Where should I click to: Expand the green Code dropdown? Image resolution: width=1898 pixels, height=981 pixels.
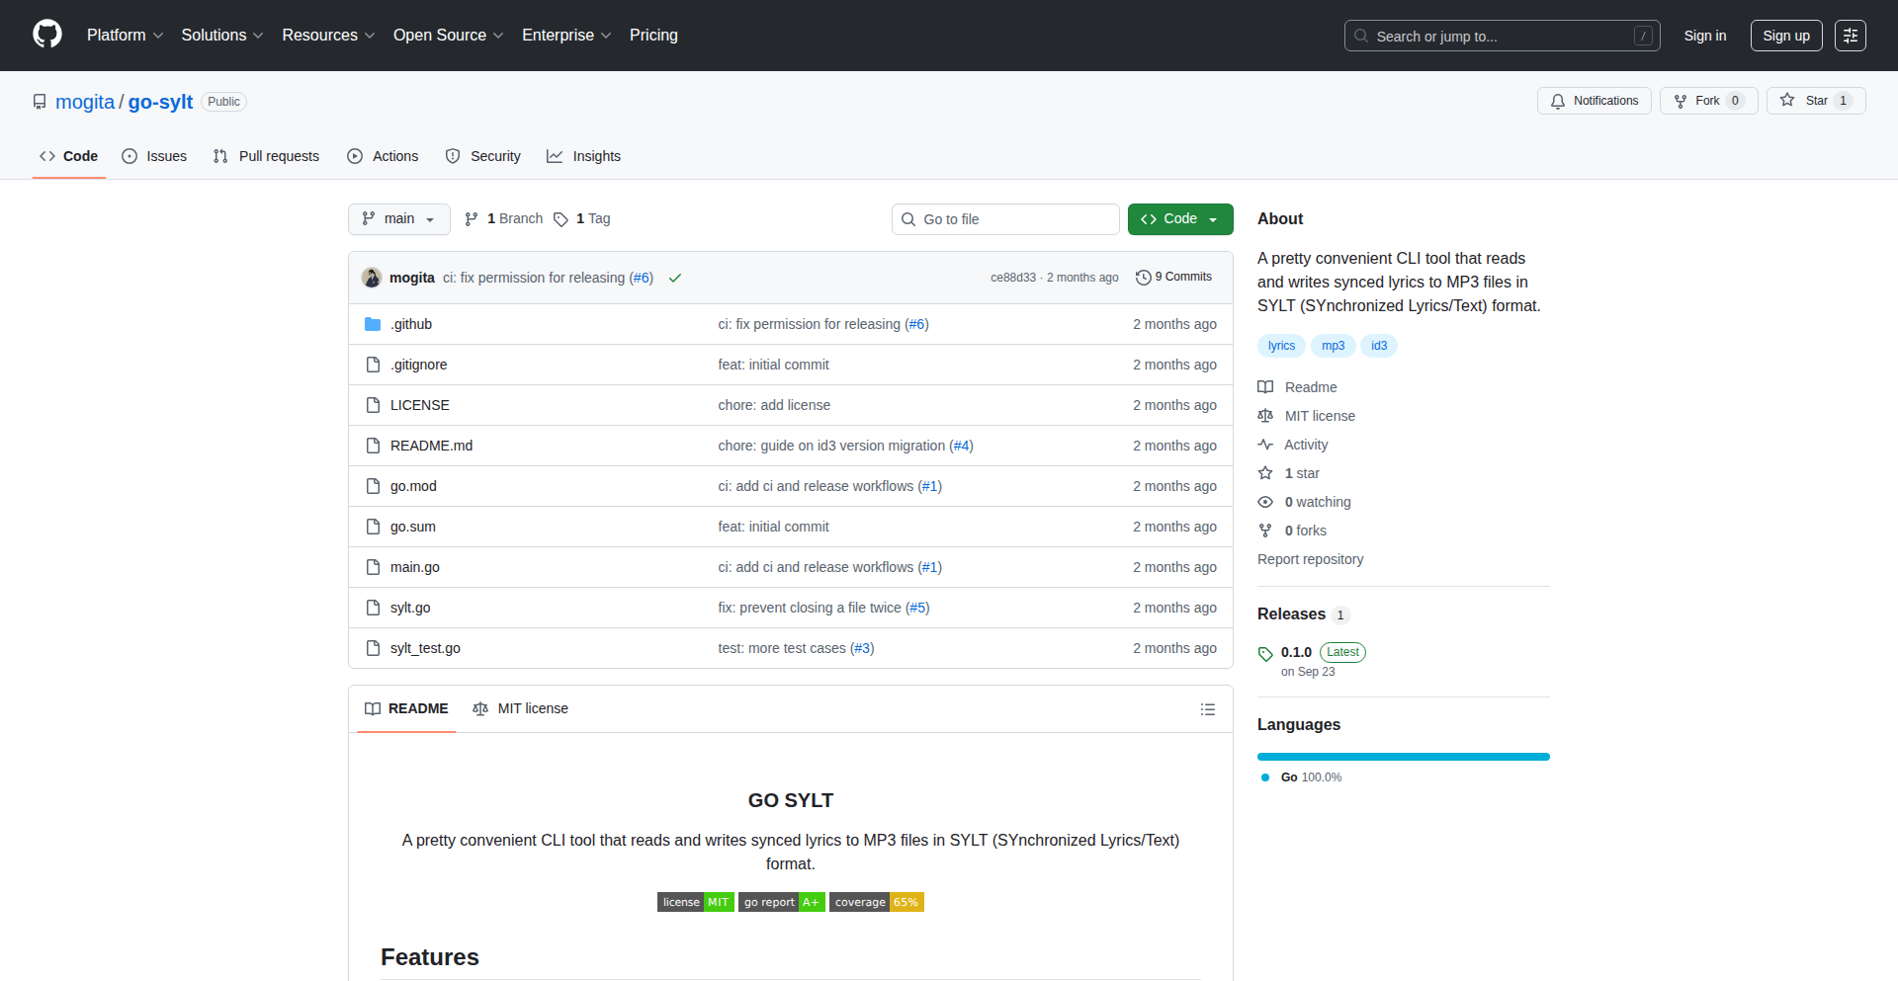point(1179,219)
